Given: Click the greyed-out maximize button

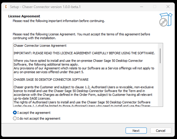Looking at the screenshot, I should [x=155, y=6].
